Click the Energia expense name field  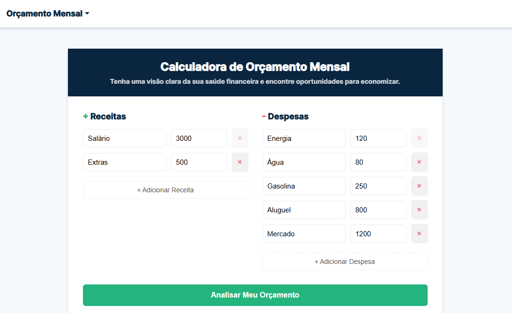coord(304,138)
